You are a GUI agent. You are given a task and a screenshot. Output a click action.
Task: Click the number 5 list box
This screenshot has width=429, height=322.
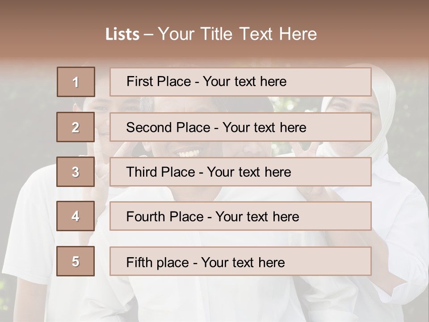(76, 261)
